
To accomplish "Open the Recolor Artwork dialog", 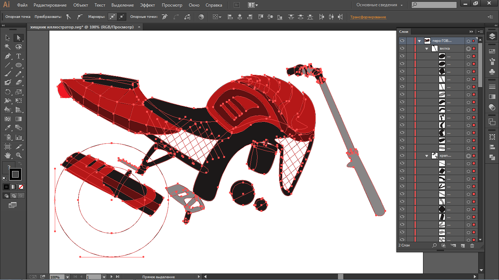I will click(201, 17).
